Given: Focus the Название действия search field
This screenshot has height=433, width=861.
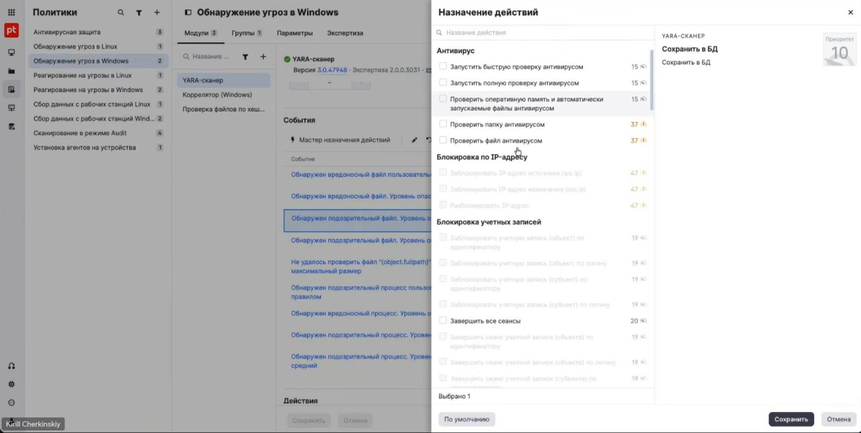Looking at the screenshot, I should pos(543,32).
